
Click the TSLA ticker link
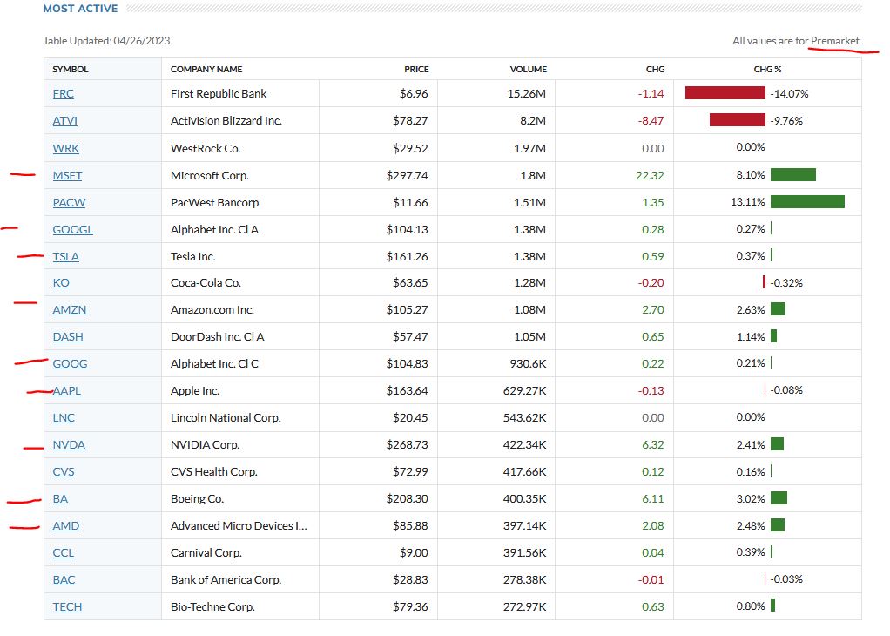(x=65, y=256)
